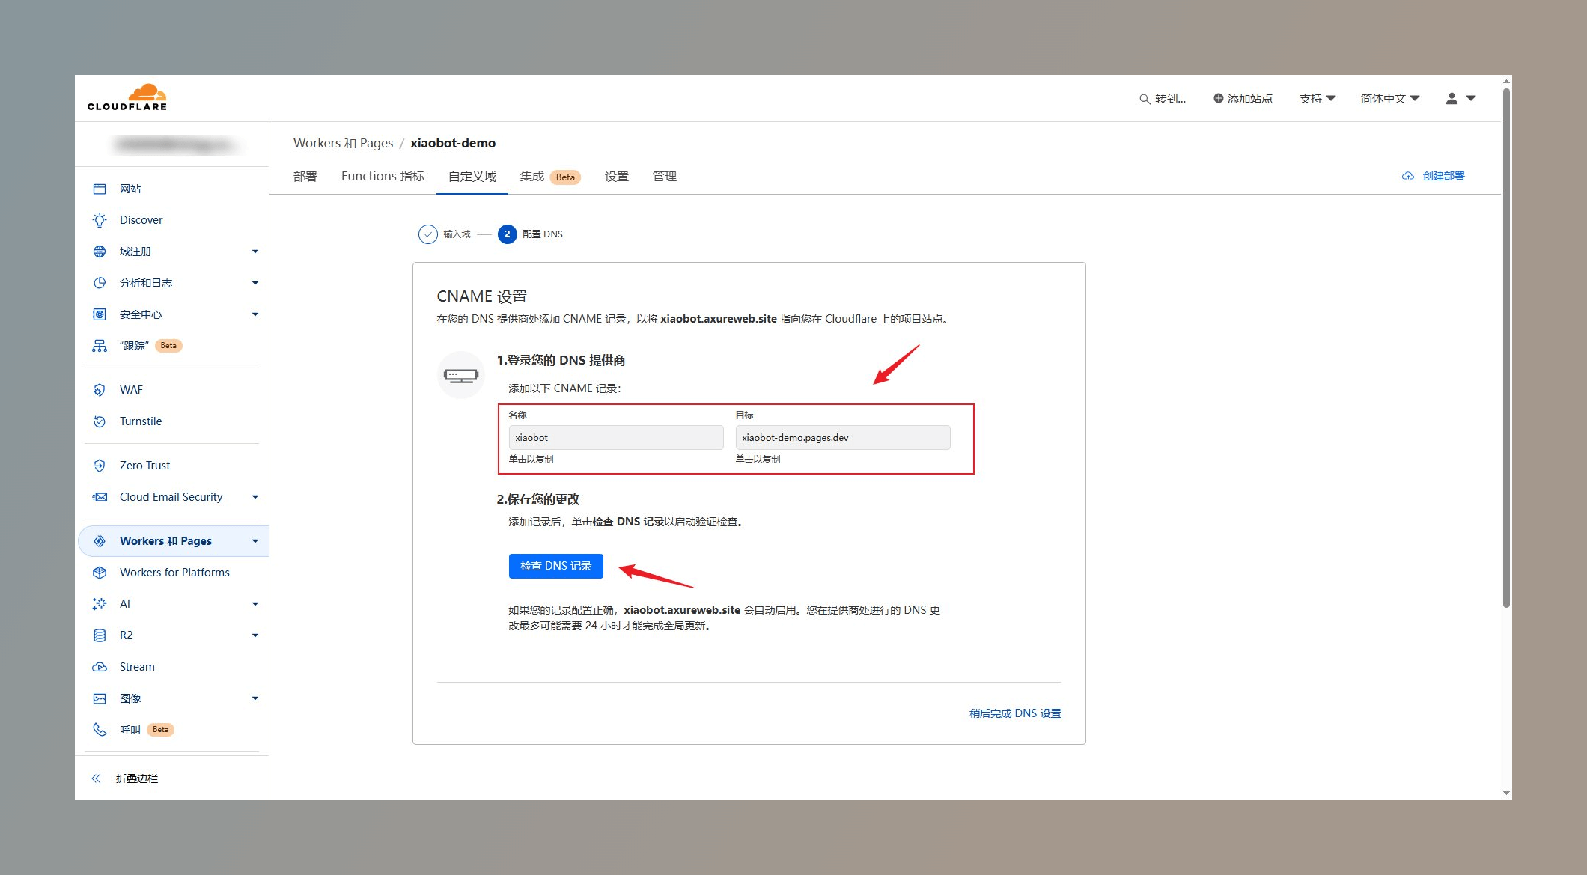Viewport: 1587px width, 875px height.
Task: Click the Cloud Email Security envelope icon
Action: click(100, 497)
